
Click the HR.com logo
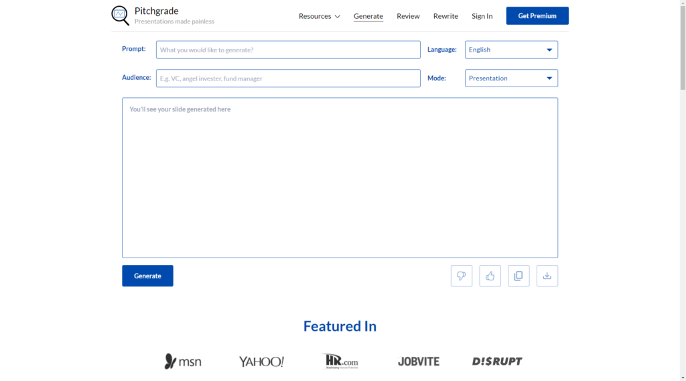(340, 362)
